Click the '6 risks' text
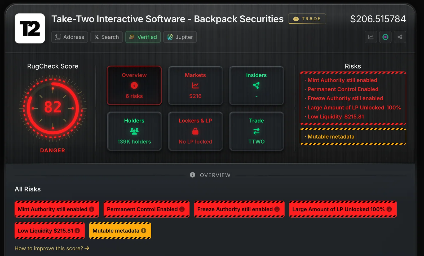424x256 pixels. pos(134,96)
